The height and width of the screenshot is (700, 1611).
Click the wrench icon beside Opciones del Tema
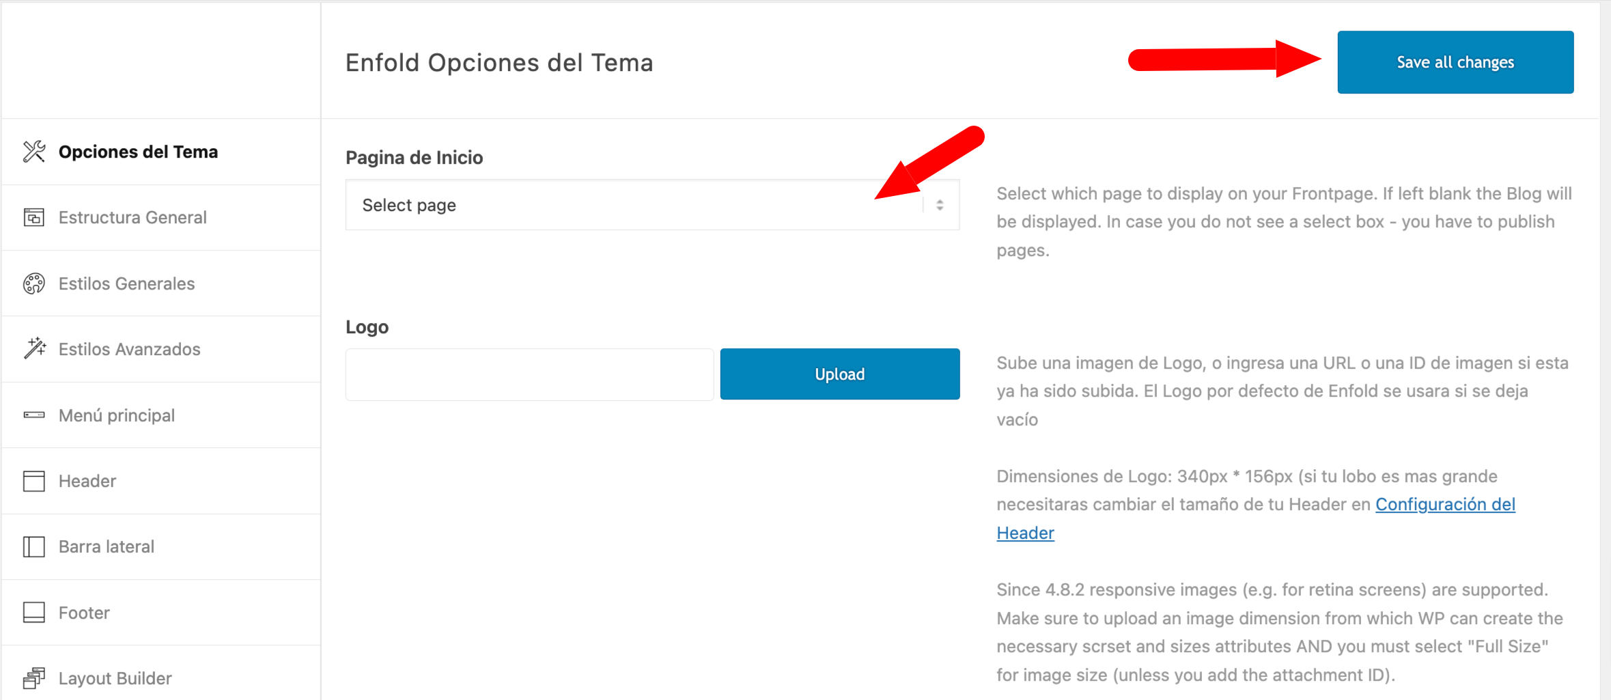(34, 152)
